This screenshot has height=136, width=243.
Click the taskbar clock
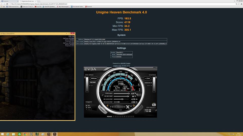pos(239,134)
